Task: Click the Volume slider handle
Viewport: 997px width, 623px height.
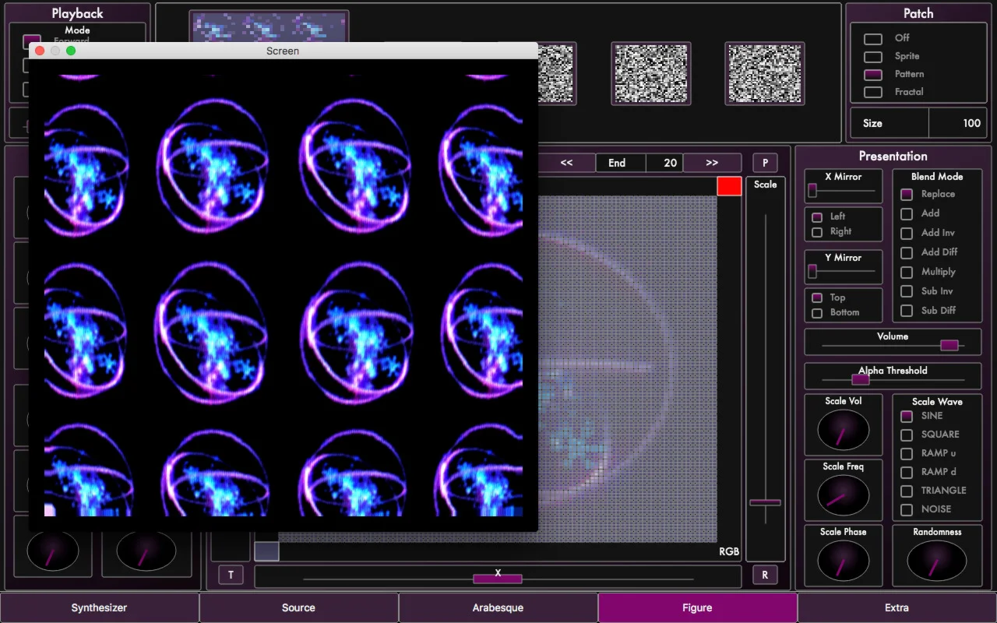Action: (x=949, y=346)
